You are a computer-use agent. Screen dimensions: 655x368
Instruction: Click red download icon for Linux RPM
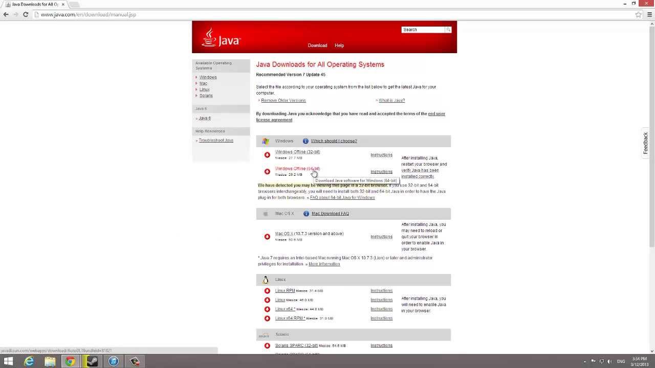pos(267,291)
